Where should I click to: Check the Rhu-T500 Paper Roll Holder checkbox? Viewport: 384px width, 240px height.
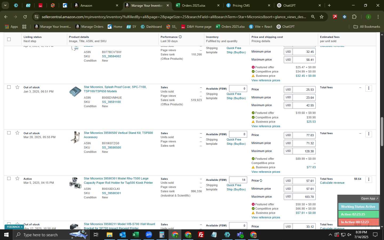(9, 178)
